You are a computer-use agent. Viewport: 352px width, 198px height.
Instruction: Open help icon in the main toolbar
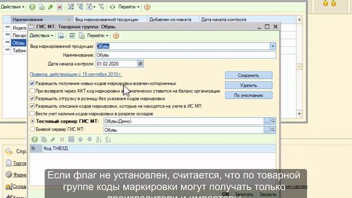(147, 7)
